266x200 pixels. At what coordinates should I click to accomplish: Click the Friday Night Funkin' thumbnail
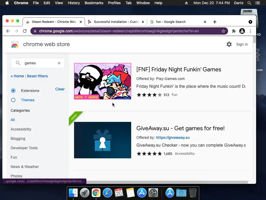[x=102, y=81]
